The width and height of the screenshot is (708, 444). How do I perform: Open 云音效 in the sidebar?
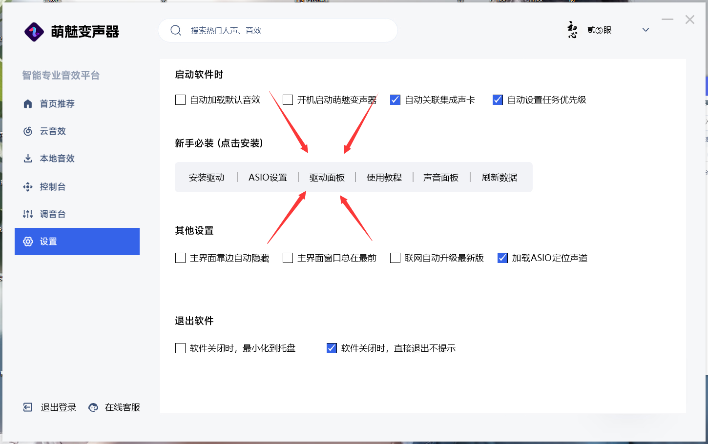[x=77, y=131]
